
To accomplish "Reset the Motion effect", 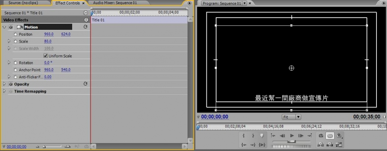I will [85, 27].
